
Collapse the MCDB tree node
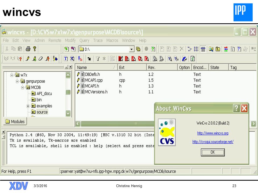click(23, 87)
